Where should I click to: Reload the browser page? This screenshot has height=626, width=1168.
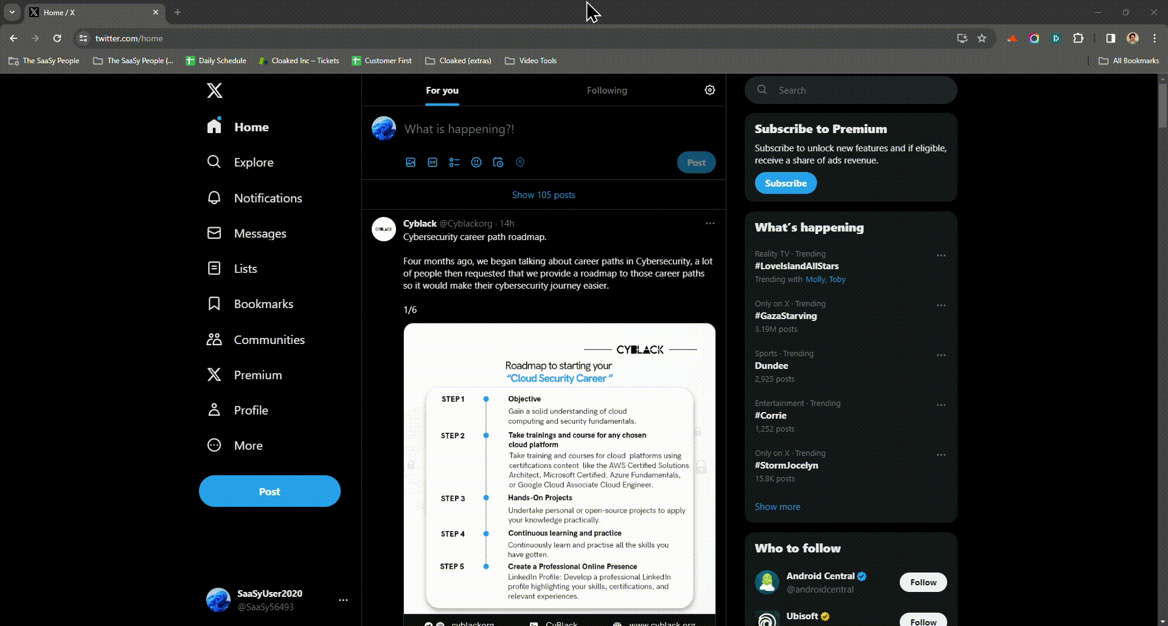(x=57, y=38)
